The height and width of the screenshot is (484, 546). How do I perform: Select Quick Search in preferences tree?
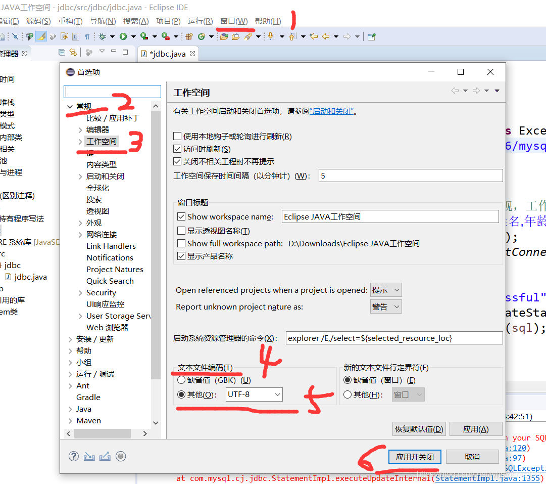tap(110, 281)
